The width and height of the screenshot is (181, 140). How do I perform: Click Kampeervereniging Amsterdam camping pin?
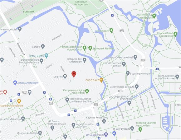[87, 91]
